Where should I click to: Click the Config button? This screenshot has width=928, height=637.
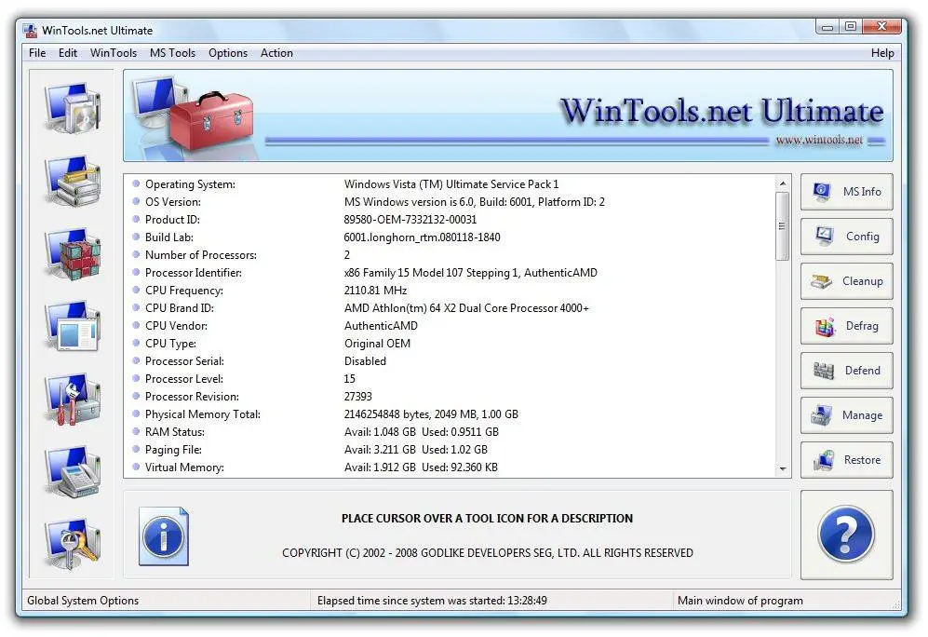pyautogui.click(x=846, y=237)
